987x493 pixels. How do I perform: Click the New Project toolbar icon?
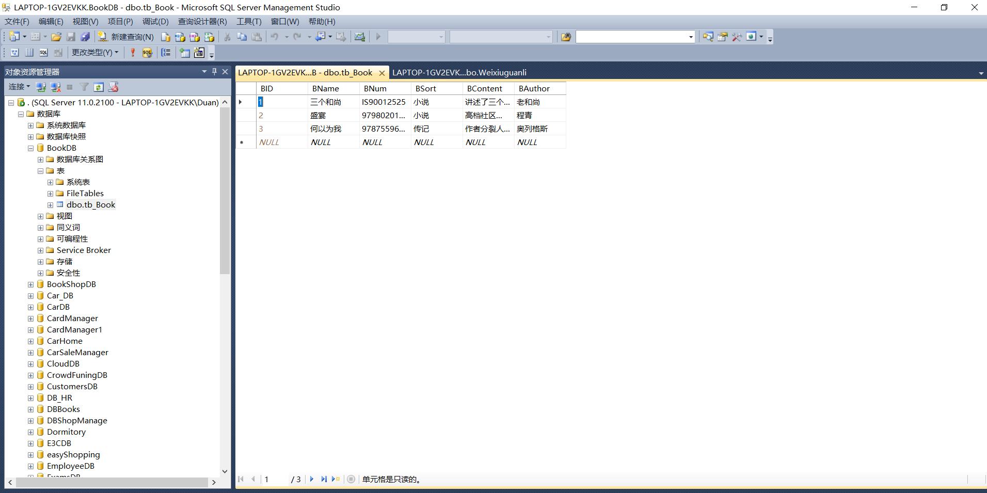(14, 37)
